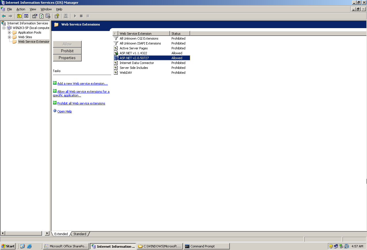Click the Stop toolbar icon
Image resolution: width=367 pixels, height=250 pixels.
81,16
